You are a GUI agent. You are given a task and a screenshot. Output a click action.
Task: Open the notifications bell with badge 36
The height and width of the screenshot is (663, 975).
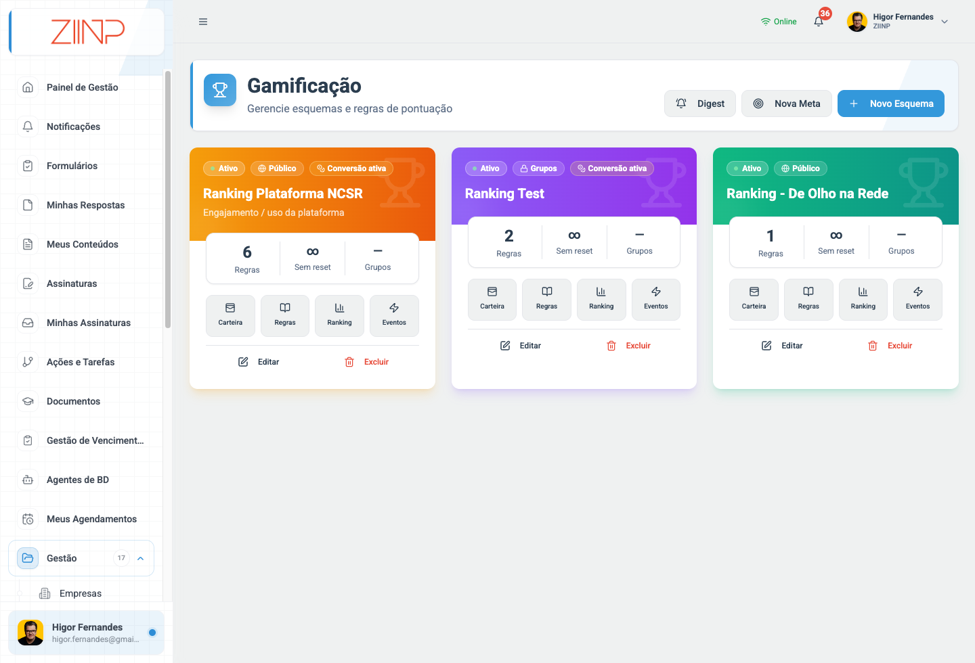(819, 21)
